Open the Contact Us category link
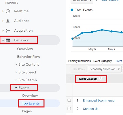Image resolution: width=123 pixels, height=115 pixels. (x=91, y=109)
